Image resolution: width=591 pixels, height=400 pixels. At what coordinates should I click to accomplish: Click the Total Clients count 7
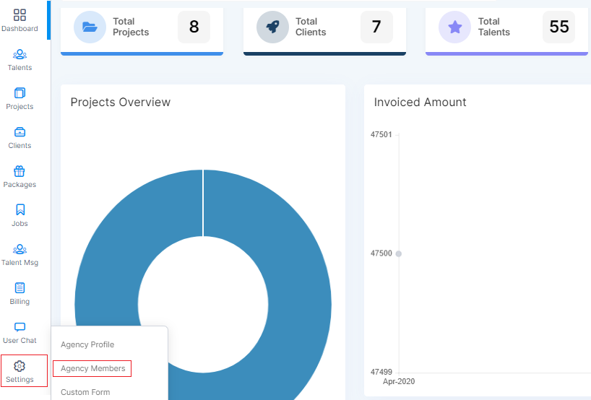376,27
